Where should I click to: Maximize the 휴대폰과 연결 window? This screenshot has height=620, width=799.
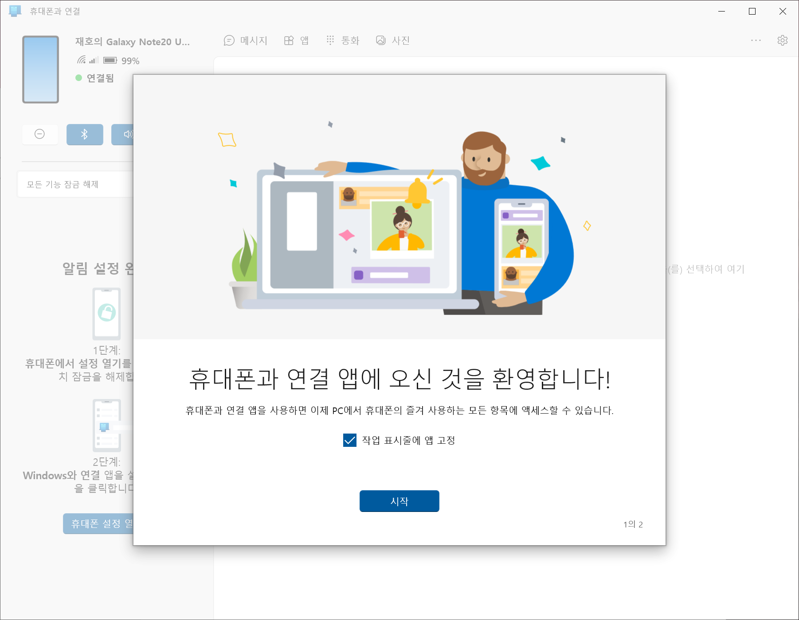tap(752, 12)
